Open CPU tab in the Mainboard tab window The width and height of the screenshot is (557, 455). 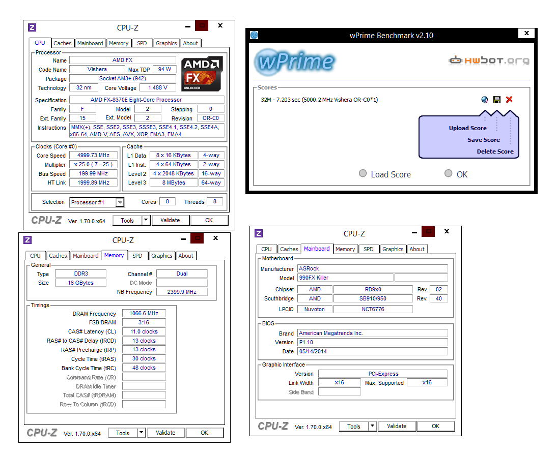[266, 249]
